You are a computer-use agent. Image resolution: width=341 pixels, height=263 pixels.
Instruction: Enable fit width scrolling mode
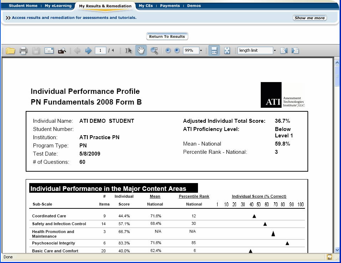tap(214, 51)
